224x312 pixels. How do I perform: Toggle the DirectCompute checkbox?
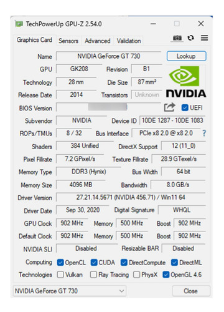[124, 263]
